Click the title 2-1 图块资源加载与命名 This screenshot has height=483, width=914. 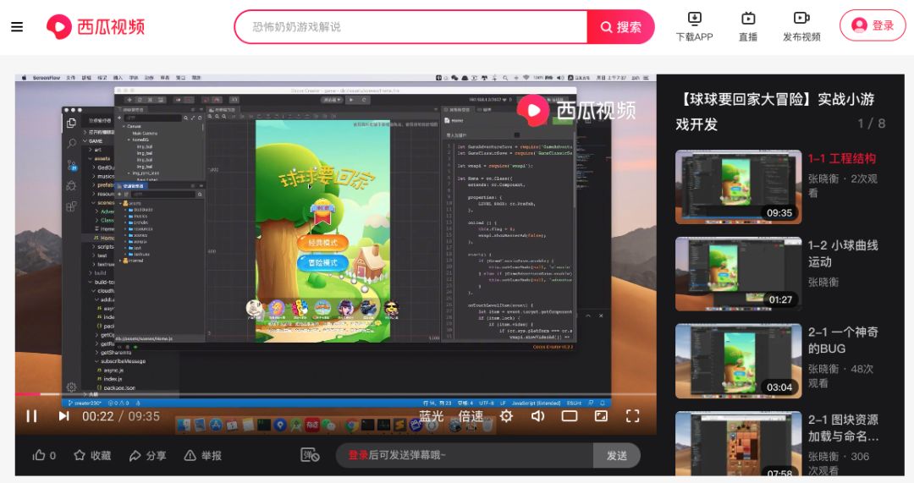(x=843, y=428)
